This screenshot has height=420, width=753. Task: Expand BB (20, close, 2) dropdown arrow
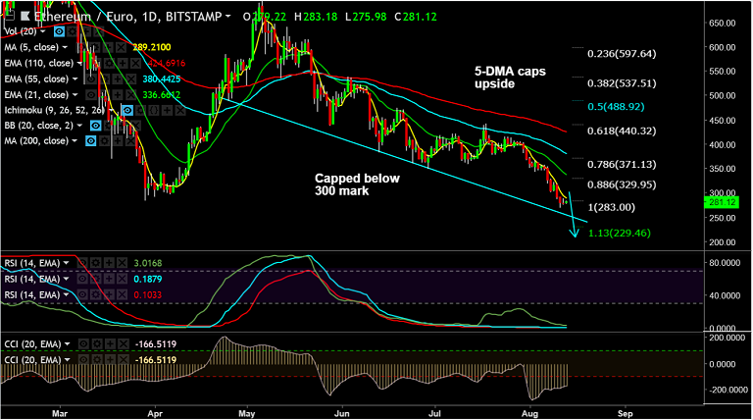[79, 126]
